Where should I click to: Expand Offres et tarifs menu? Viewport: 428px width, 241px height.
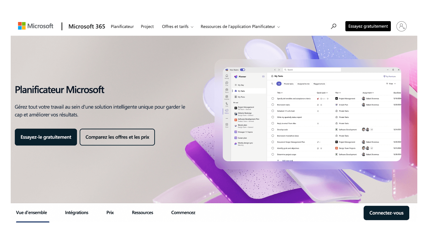pos(177,26)
